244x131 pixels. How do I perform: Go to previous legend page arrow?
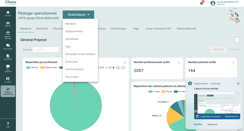(106, 67)
